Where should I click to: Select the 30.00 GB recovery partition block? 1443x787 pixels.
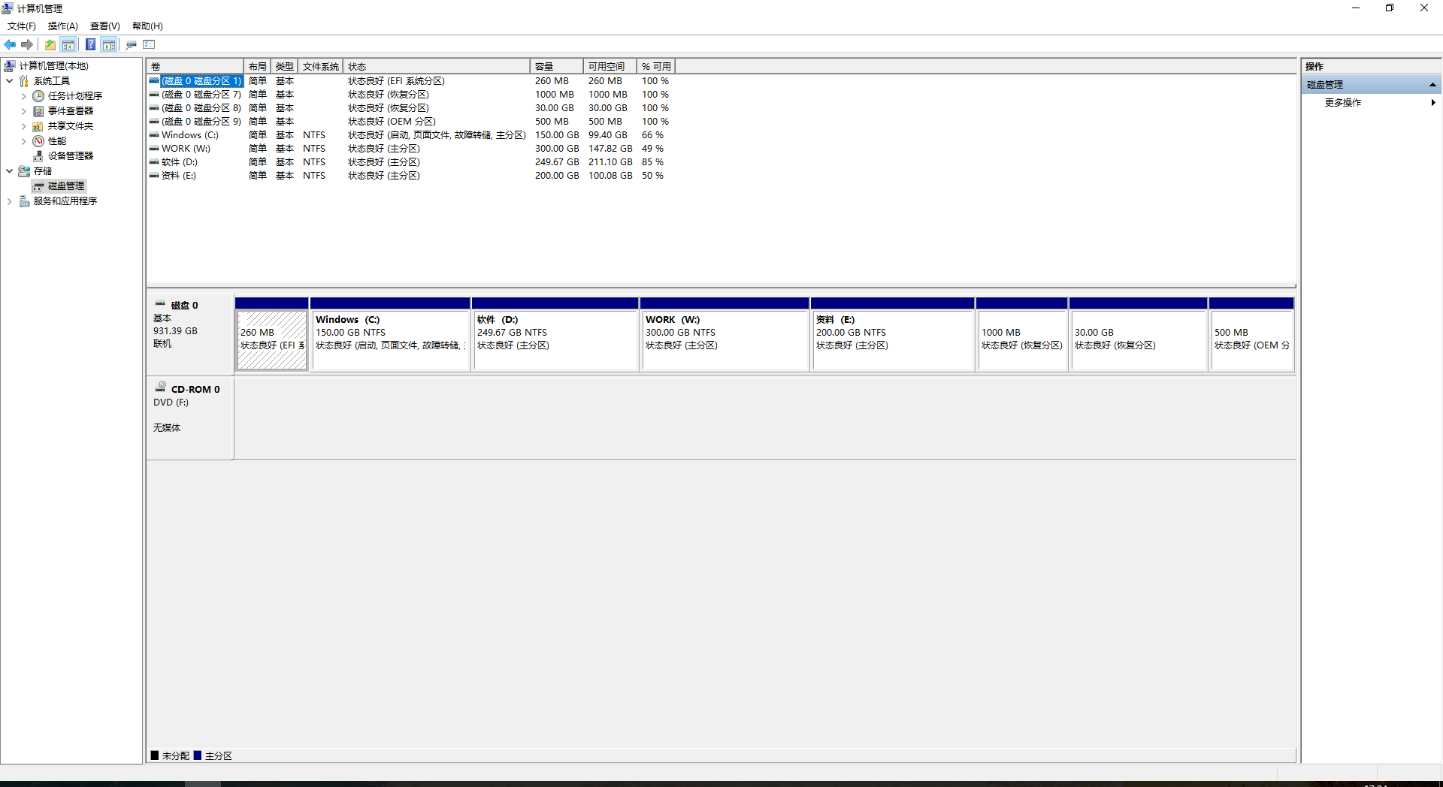click(1139, 334)
